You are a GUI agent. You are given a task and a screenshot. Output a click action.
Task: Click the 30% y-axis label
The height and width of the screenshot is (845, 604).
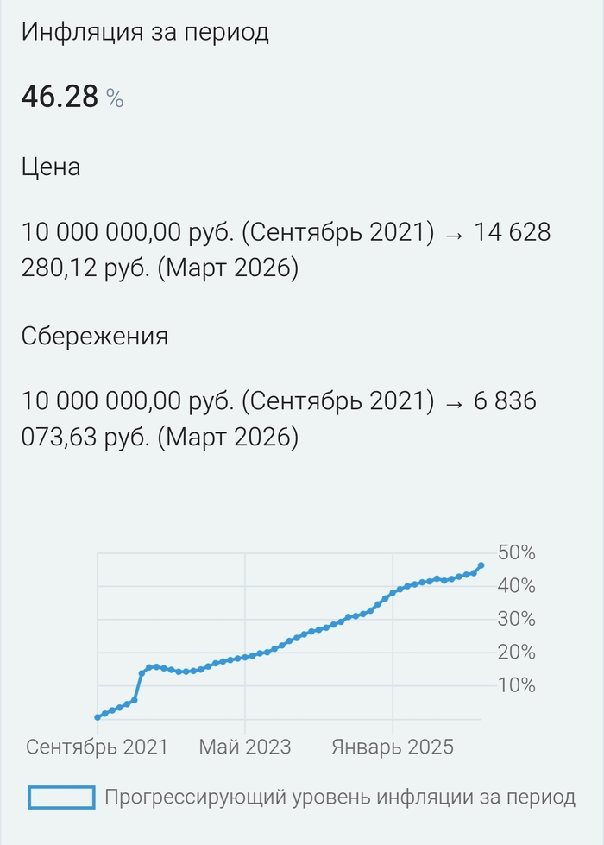pyautogui.click(x=517, y=620)
